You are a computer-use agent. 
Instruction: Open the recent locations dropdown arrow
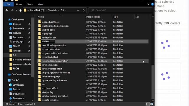click(17, 10)
